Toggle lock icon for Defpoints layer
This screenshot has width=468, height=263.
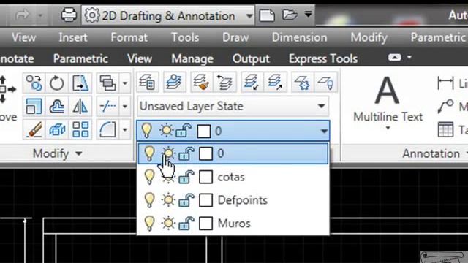pos(186,199)
